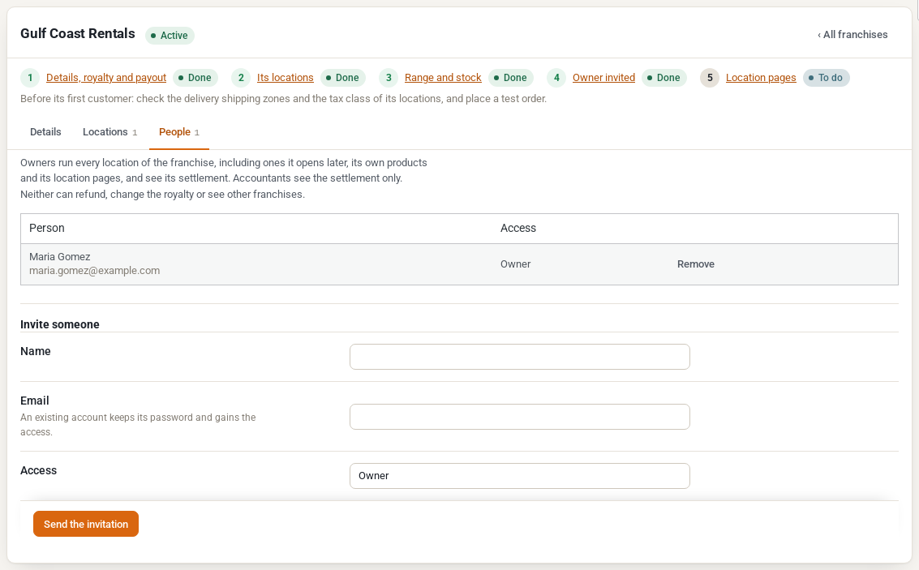Click the step 3 number circle
This screenshot has height=570, width=919.
coord(389,77)
